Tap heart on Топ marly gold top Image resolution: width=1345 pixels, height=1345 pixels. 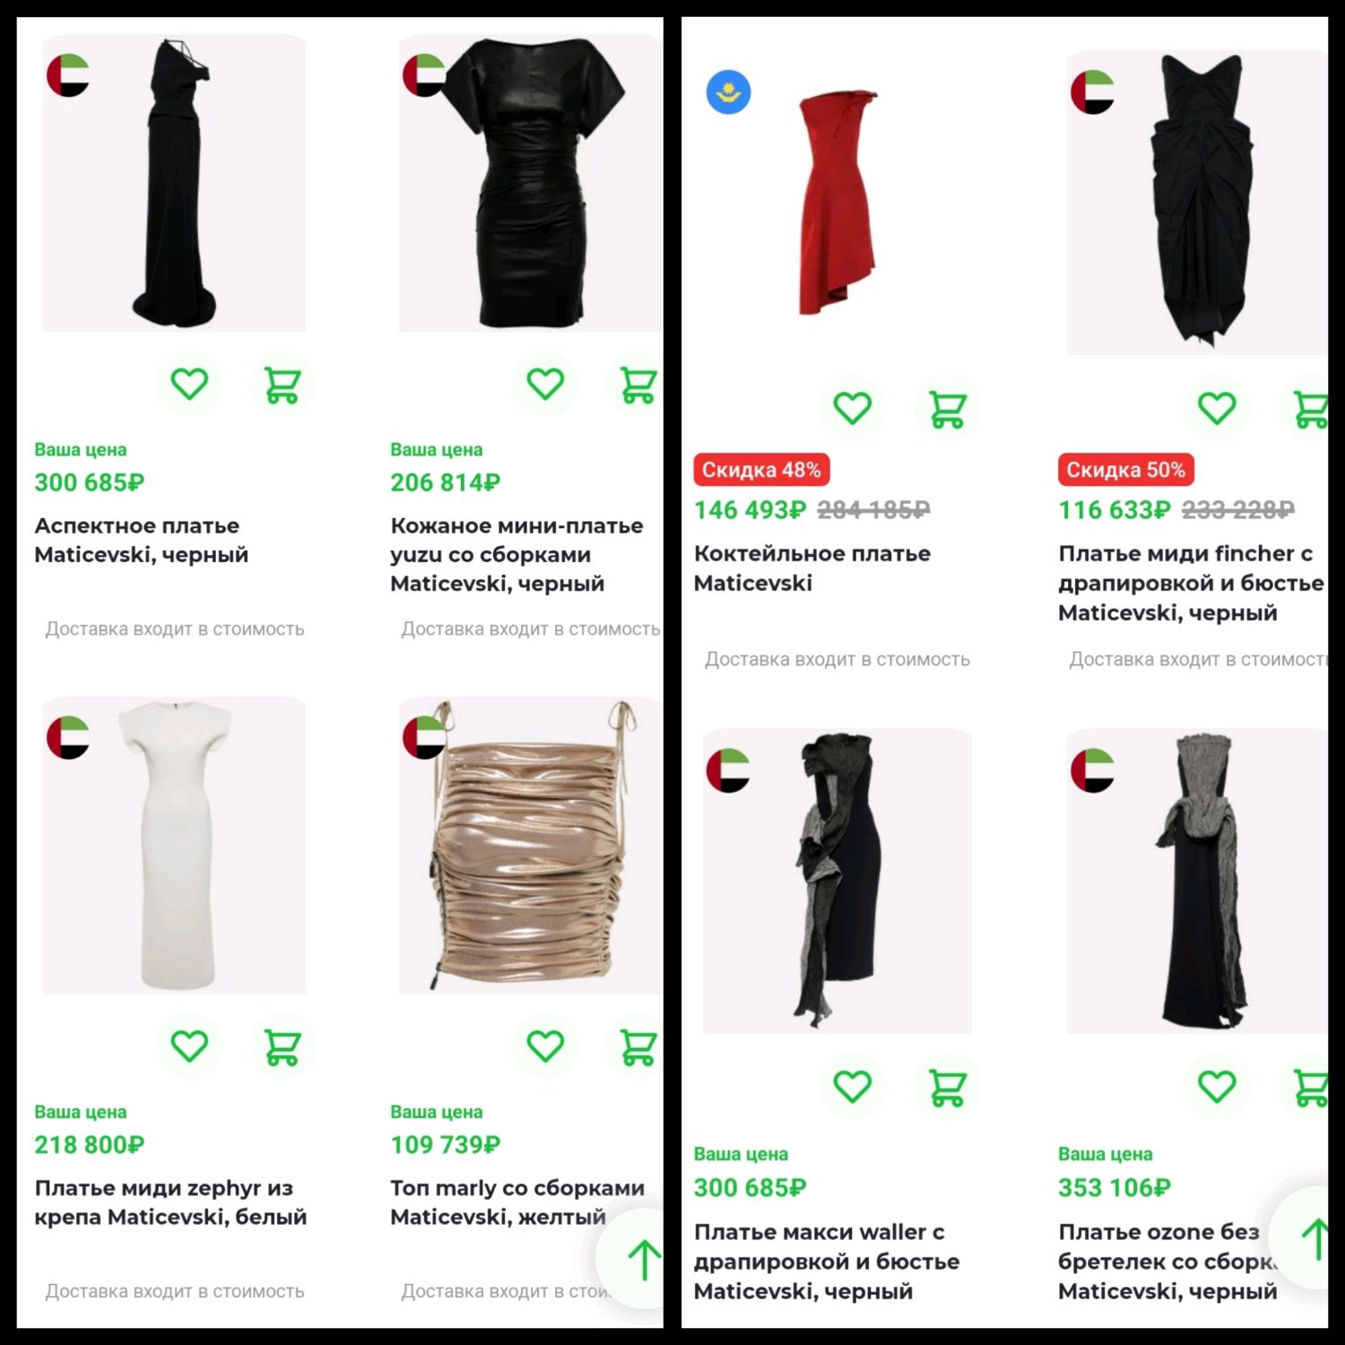[545, 1046]
